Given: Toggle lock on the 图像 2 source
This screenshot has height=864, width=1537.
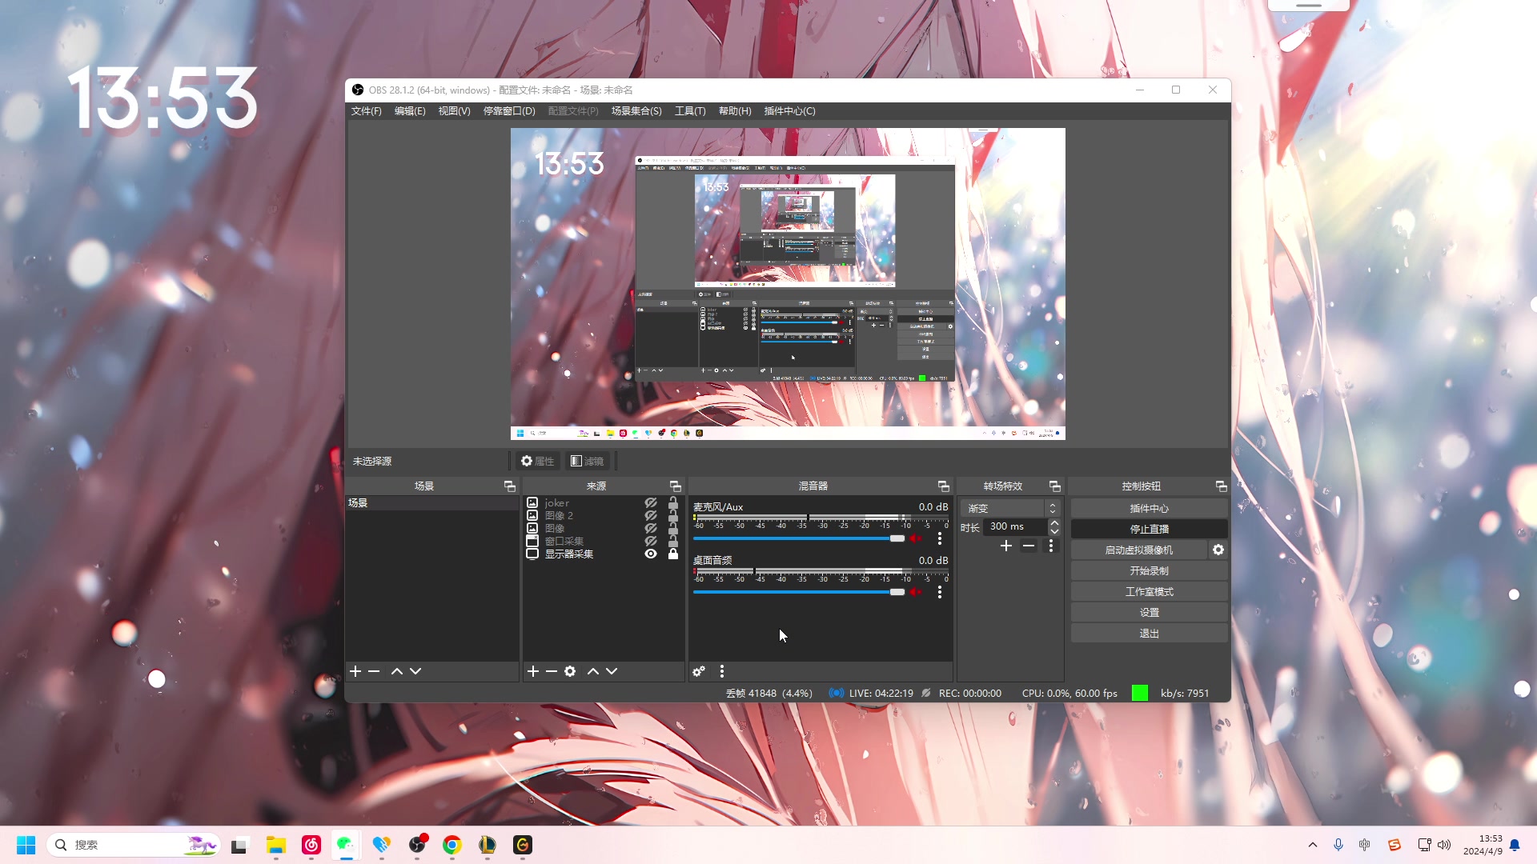Looking at the screenshot, I should 673,516.
